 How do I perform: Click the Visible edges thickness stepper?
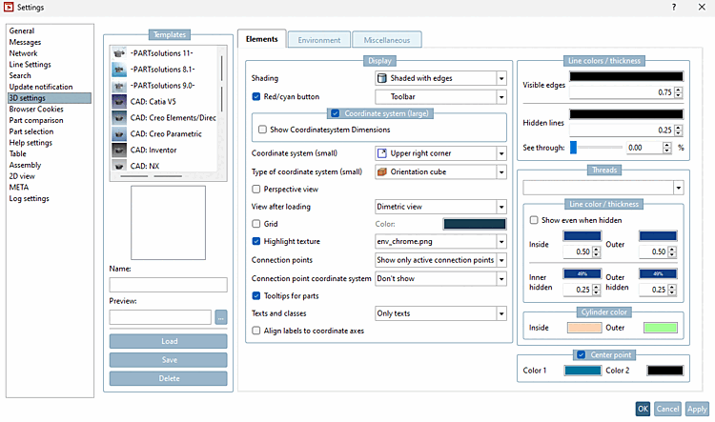(x=679, y=92)
